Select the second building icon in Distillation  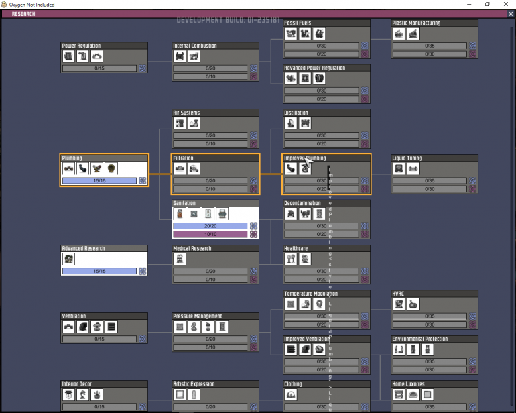(305, 123)
